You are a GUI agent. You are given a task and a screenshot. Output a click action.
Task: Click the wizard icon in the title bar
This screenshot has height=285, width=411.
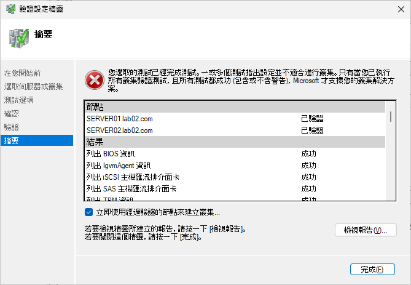tap(11, 9)
